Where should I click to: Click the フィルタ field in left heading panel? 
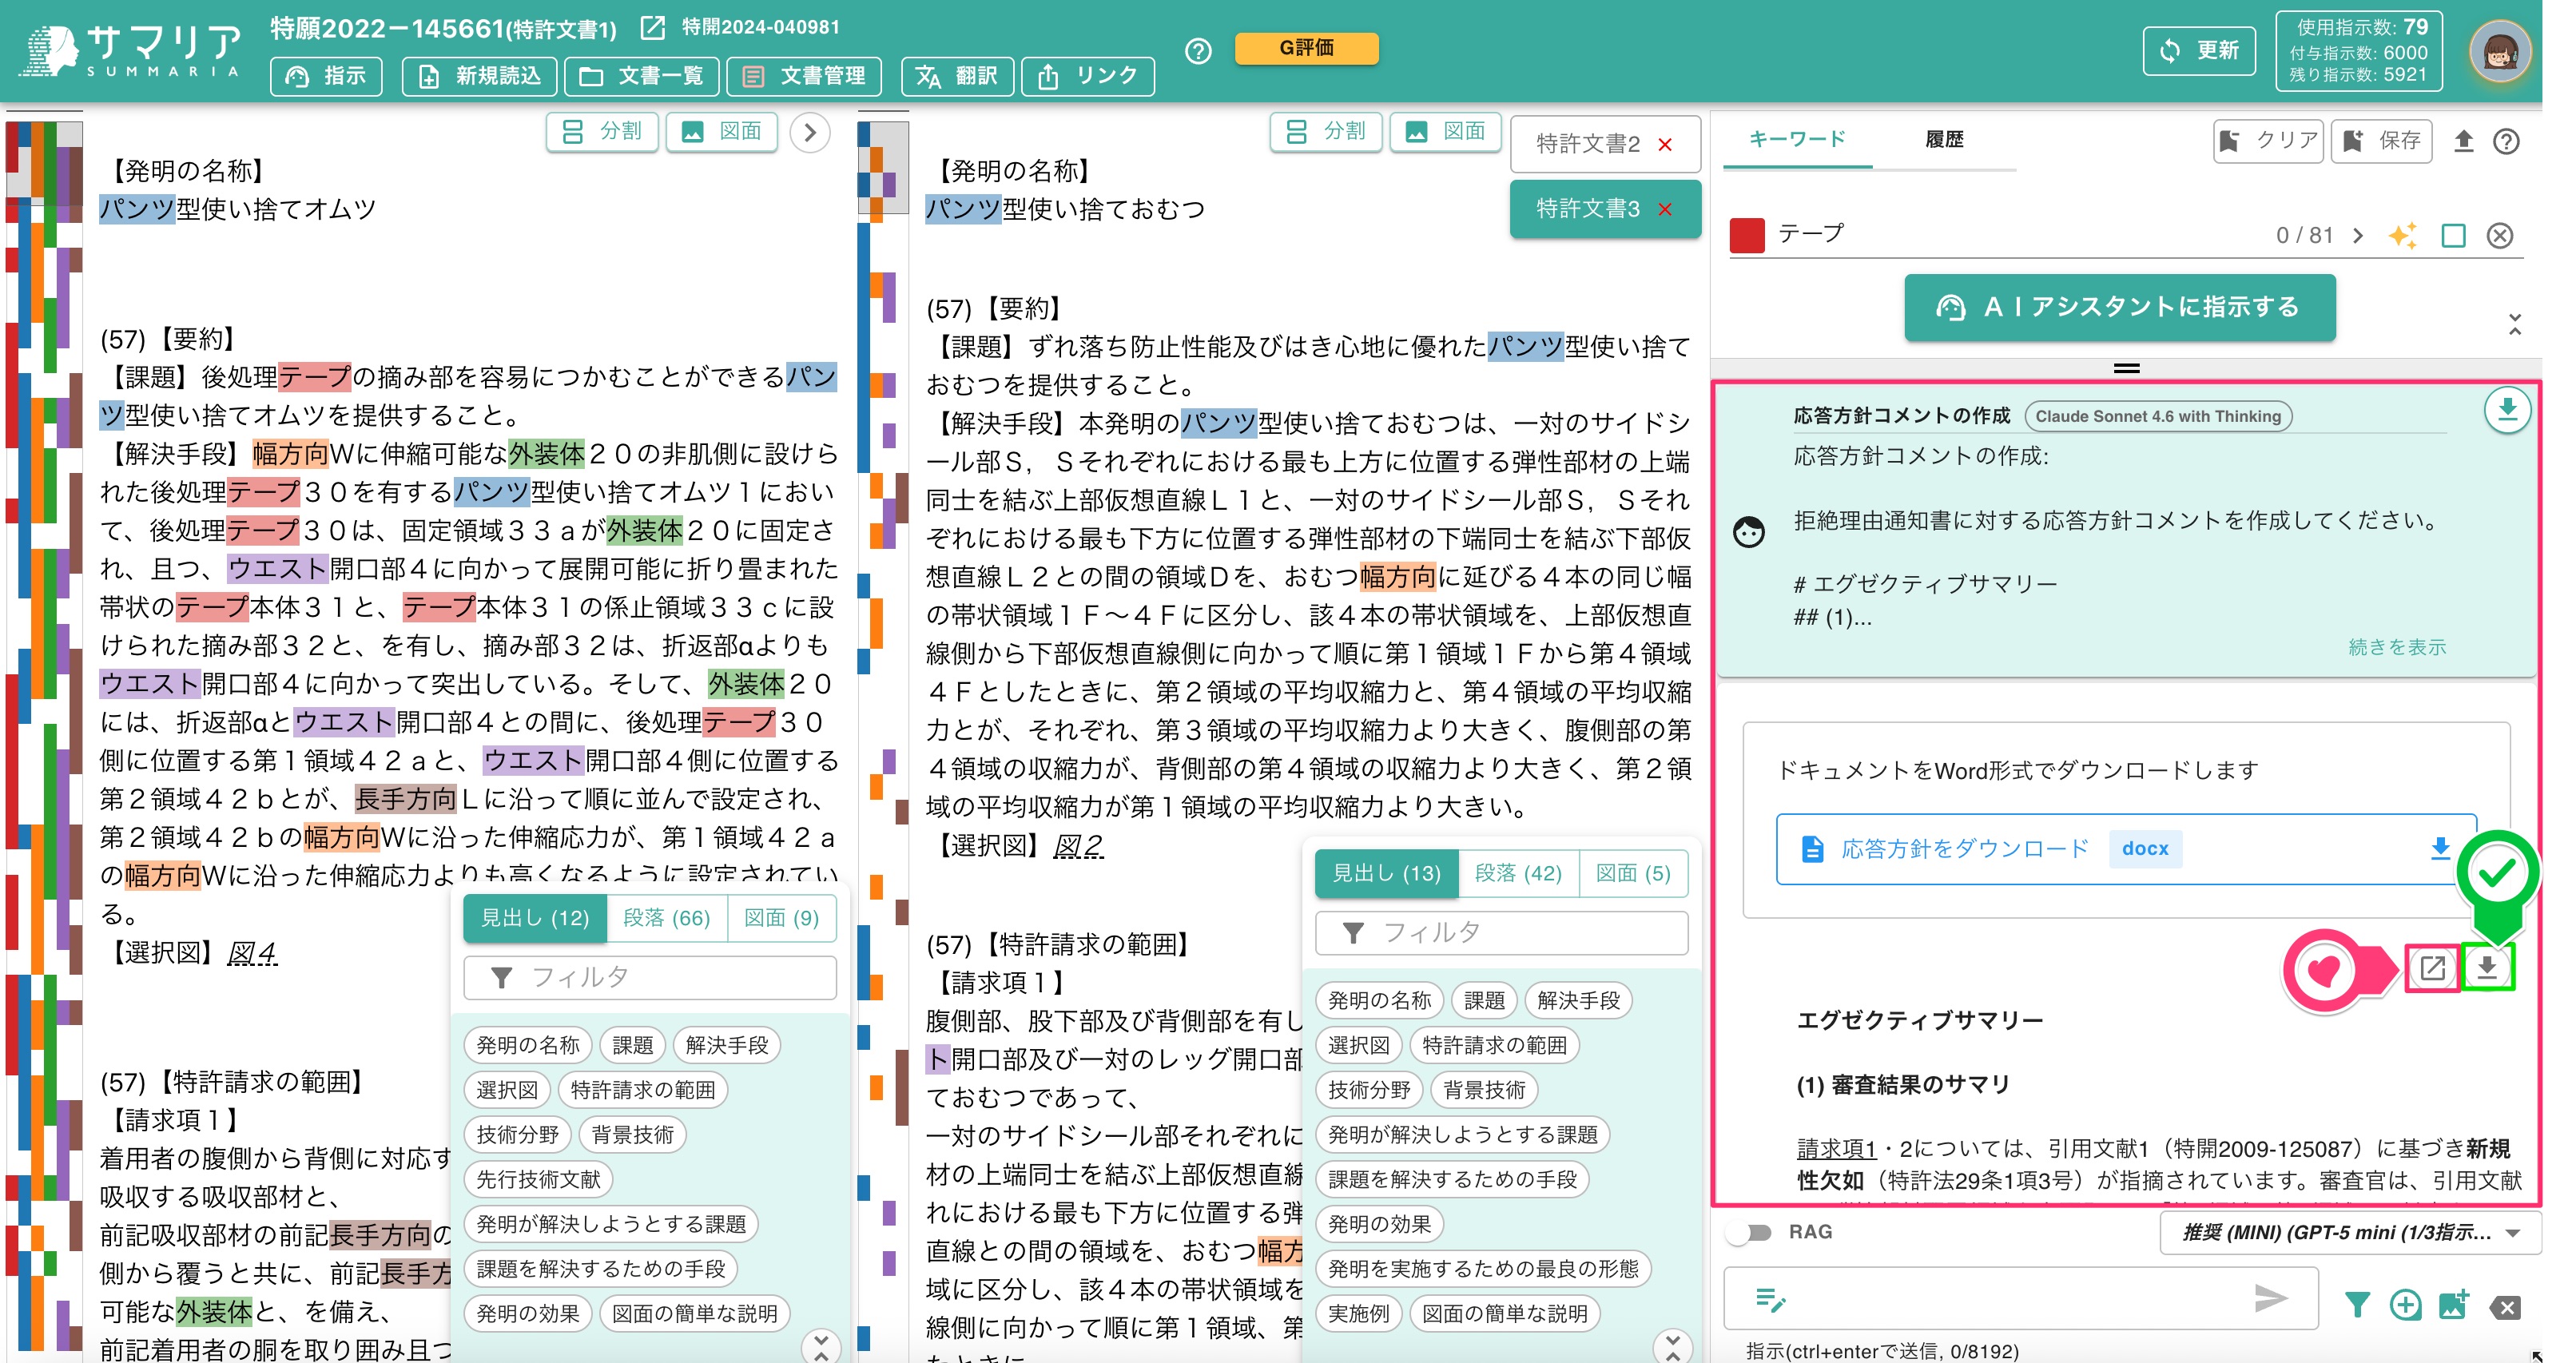(650, 977)
